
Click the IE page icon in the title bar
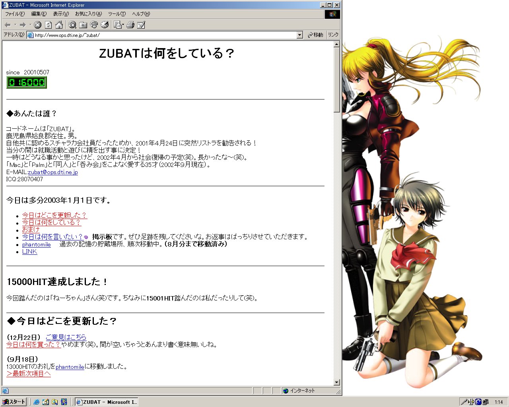point(5,5)
